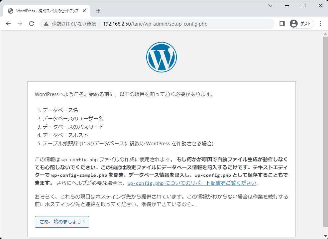Open Chrome three-dot menu

320,24
